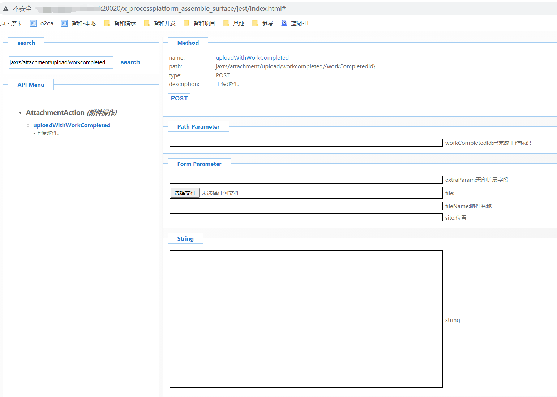The height and width of the screenshot is (397, 557).
Task: Click the search button beside the search field
Action: tap(130, 62)
